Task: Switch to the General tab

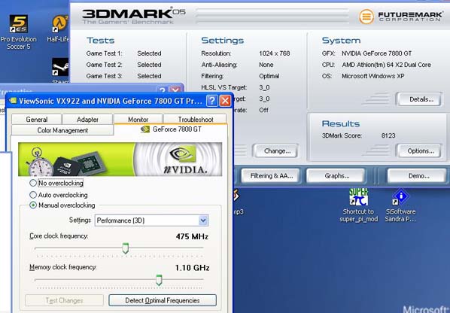Action: coord(36,120)
